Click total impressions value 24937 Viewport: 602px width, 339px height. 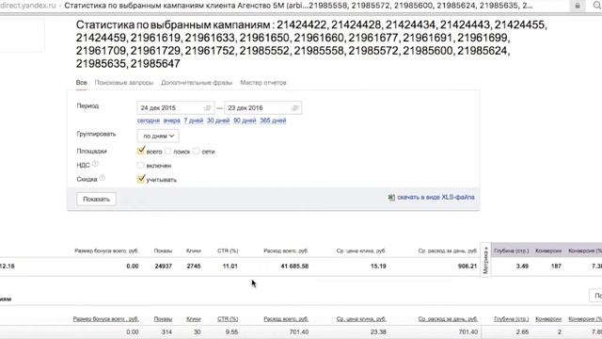[163, 266]
